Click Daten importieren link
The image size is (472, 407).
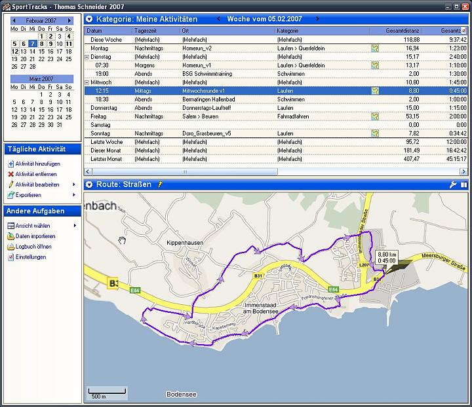tap(35, 236)
